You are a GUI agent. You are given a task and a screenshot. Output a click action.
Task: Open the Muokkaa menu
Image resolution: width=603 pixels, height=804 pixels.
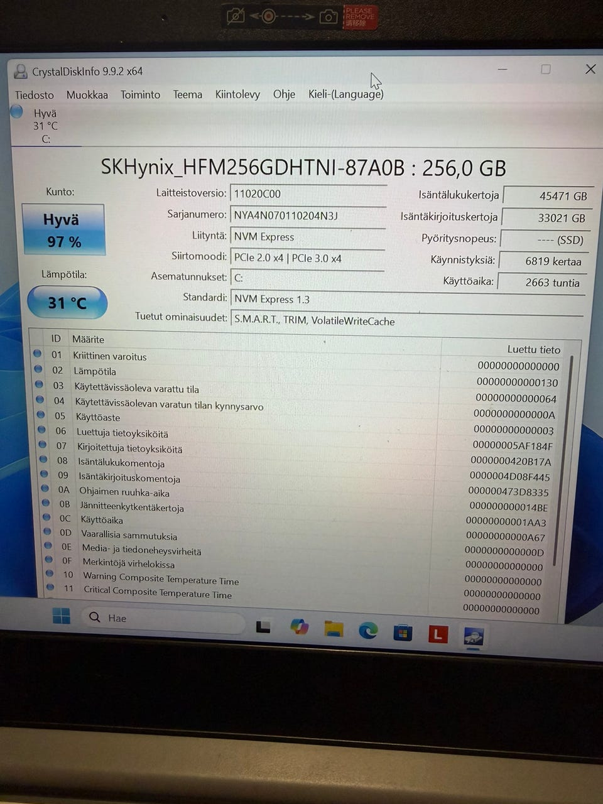tap(87, 95)
